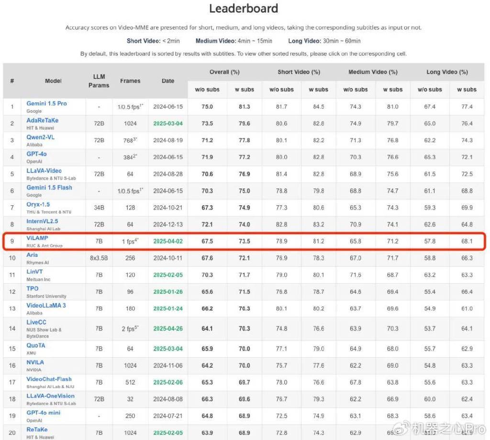Open the LLaVA-Video model link
Screen dimensions: 490x440
(44, 171)
